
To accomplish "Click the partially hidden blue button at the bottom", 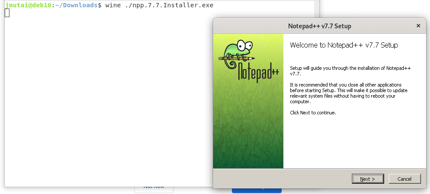I will pos(257,191).
